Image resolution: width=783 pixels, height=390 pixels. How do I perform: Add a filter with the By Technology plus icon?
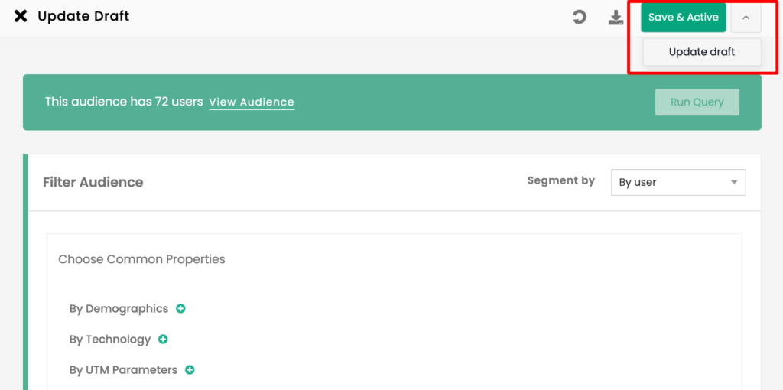coord(163,340)
